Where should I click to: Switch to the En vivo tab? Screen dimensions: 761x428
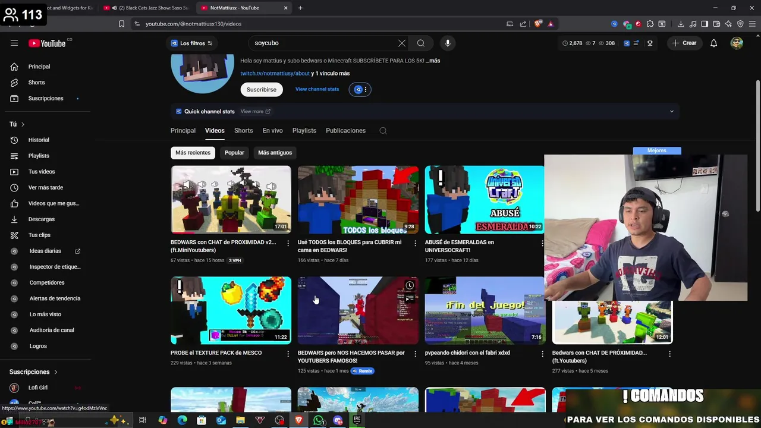coord(273,131)
